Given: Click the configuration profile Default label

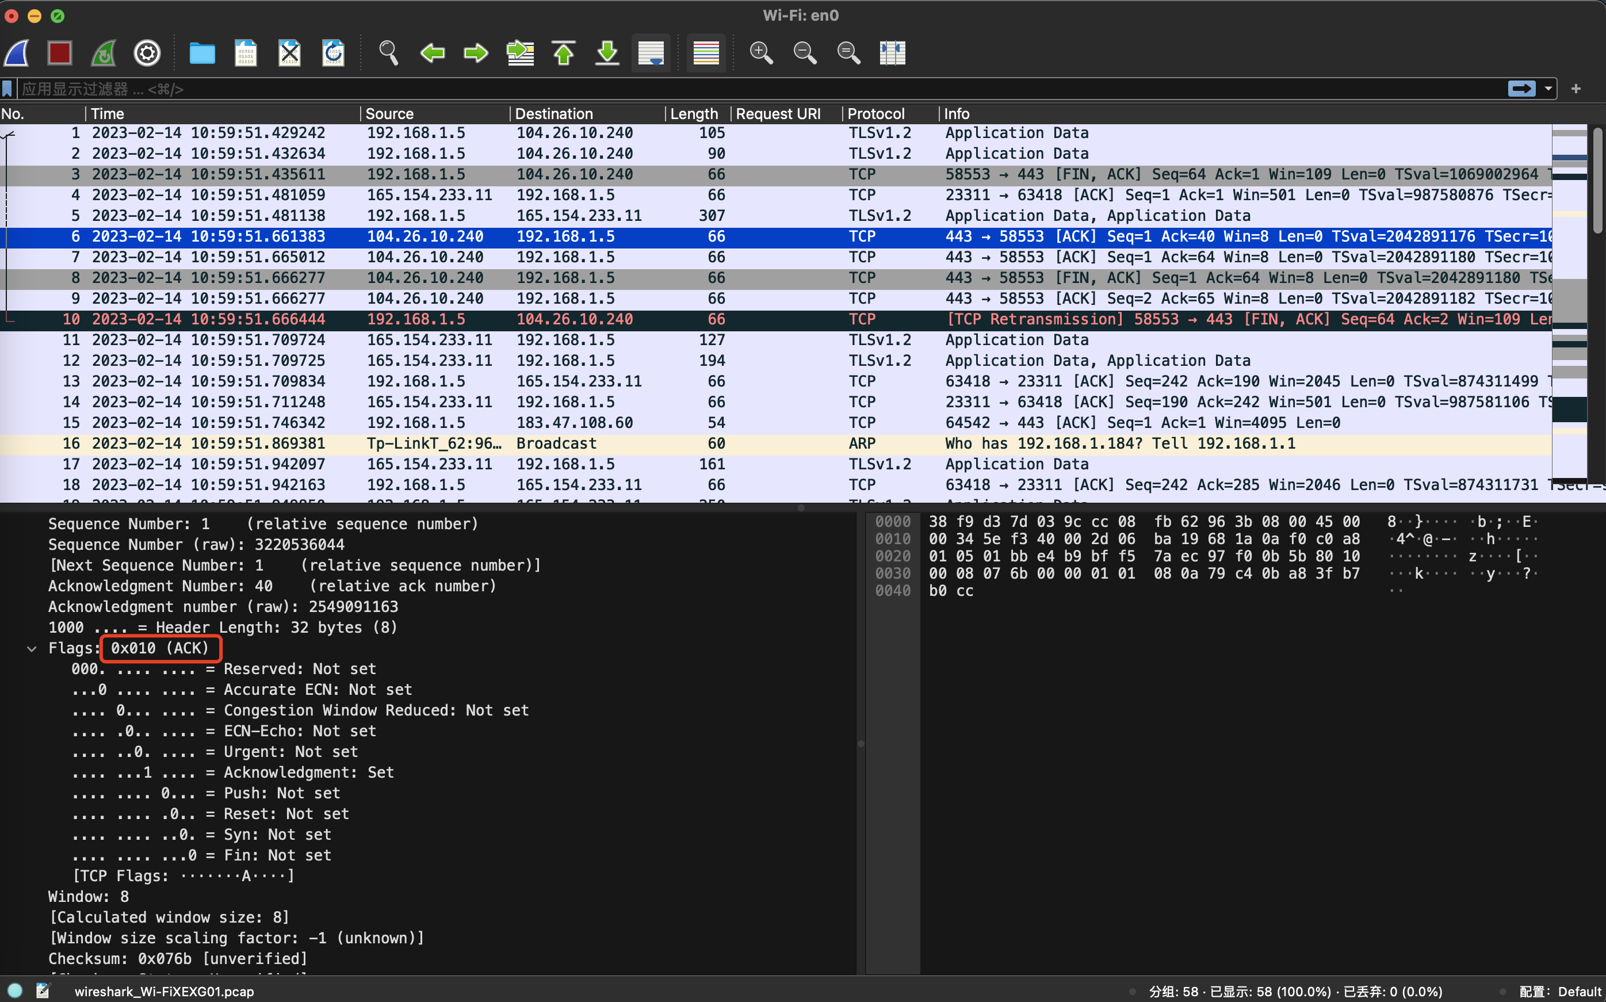Looking at the screenshot, I should (x=1561, y=992).
